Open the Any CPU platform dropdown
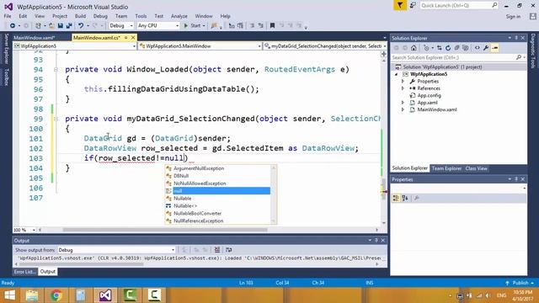 tap(158, 26)
